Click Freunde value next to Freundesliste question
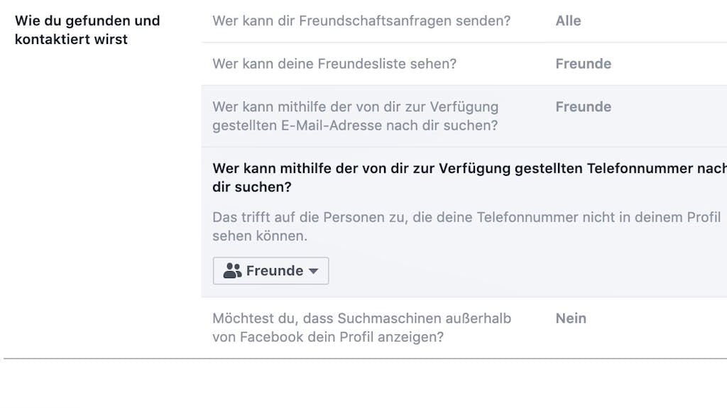Image resolution: width=727 pixels, height=408 pixels. (584, 64)
